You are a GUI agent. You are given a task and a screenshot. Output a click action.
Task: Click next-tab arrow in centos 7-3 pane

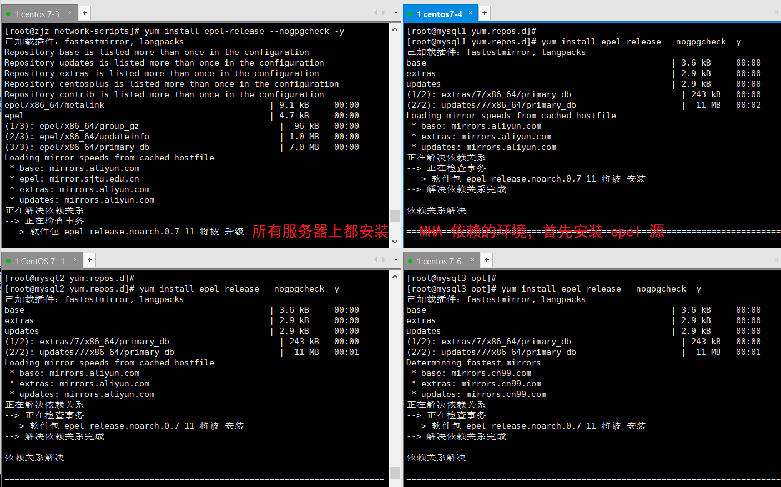[x=384, y=12]
